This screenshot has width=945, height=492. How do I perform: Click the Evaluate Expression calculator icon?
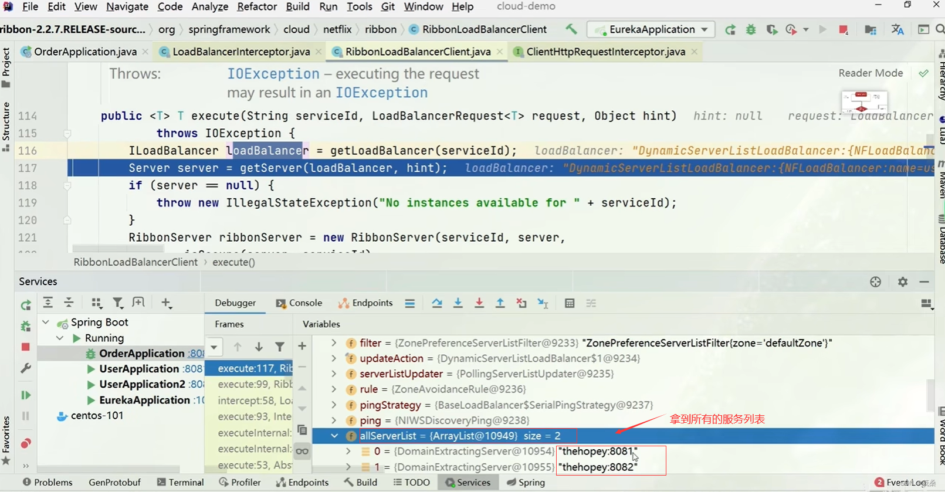[570, 303]
